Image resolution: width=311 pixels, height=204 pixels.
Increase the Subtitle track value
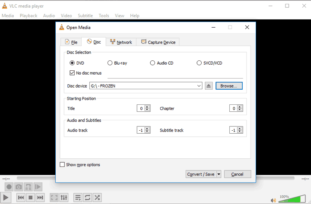pos(240,129)
